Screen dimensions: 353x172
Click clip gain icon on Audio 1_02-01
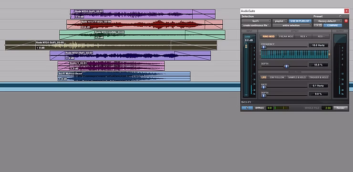point(71,68)
